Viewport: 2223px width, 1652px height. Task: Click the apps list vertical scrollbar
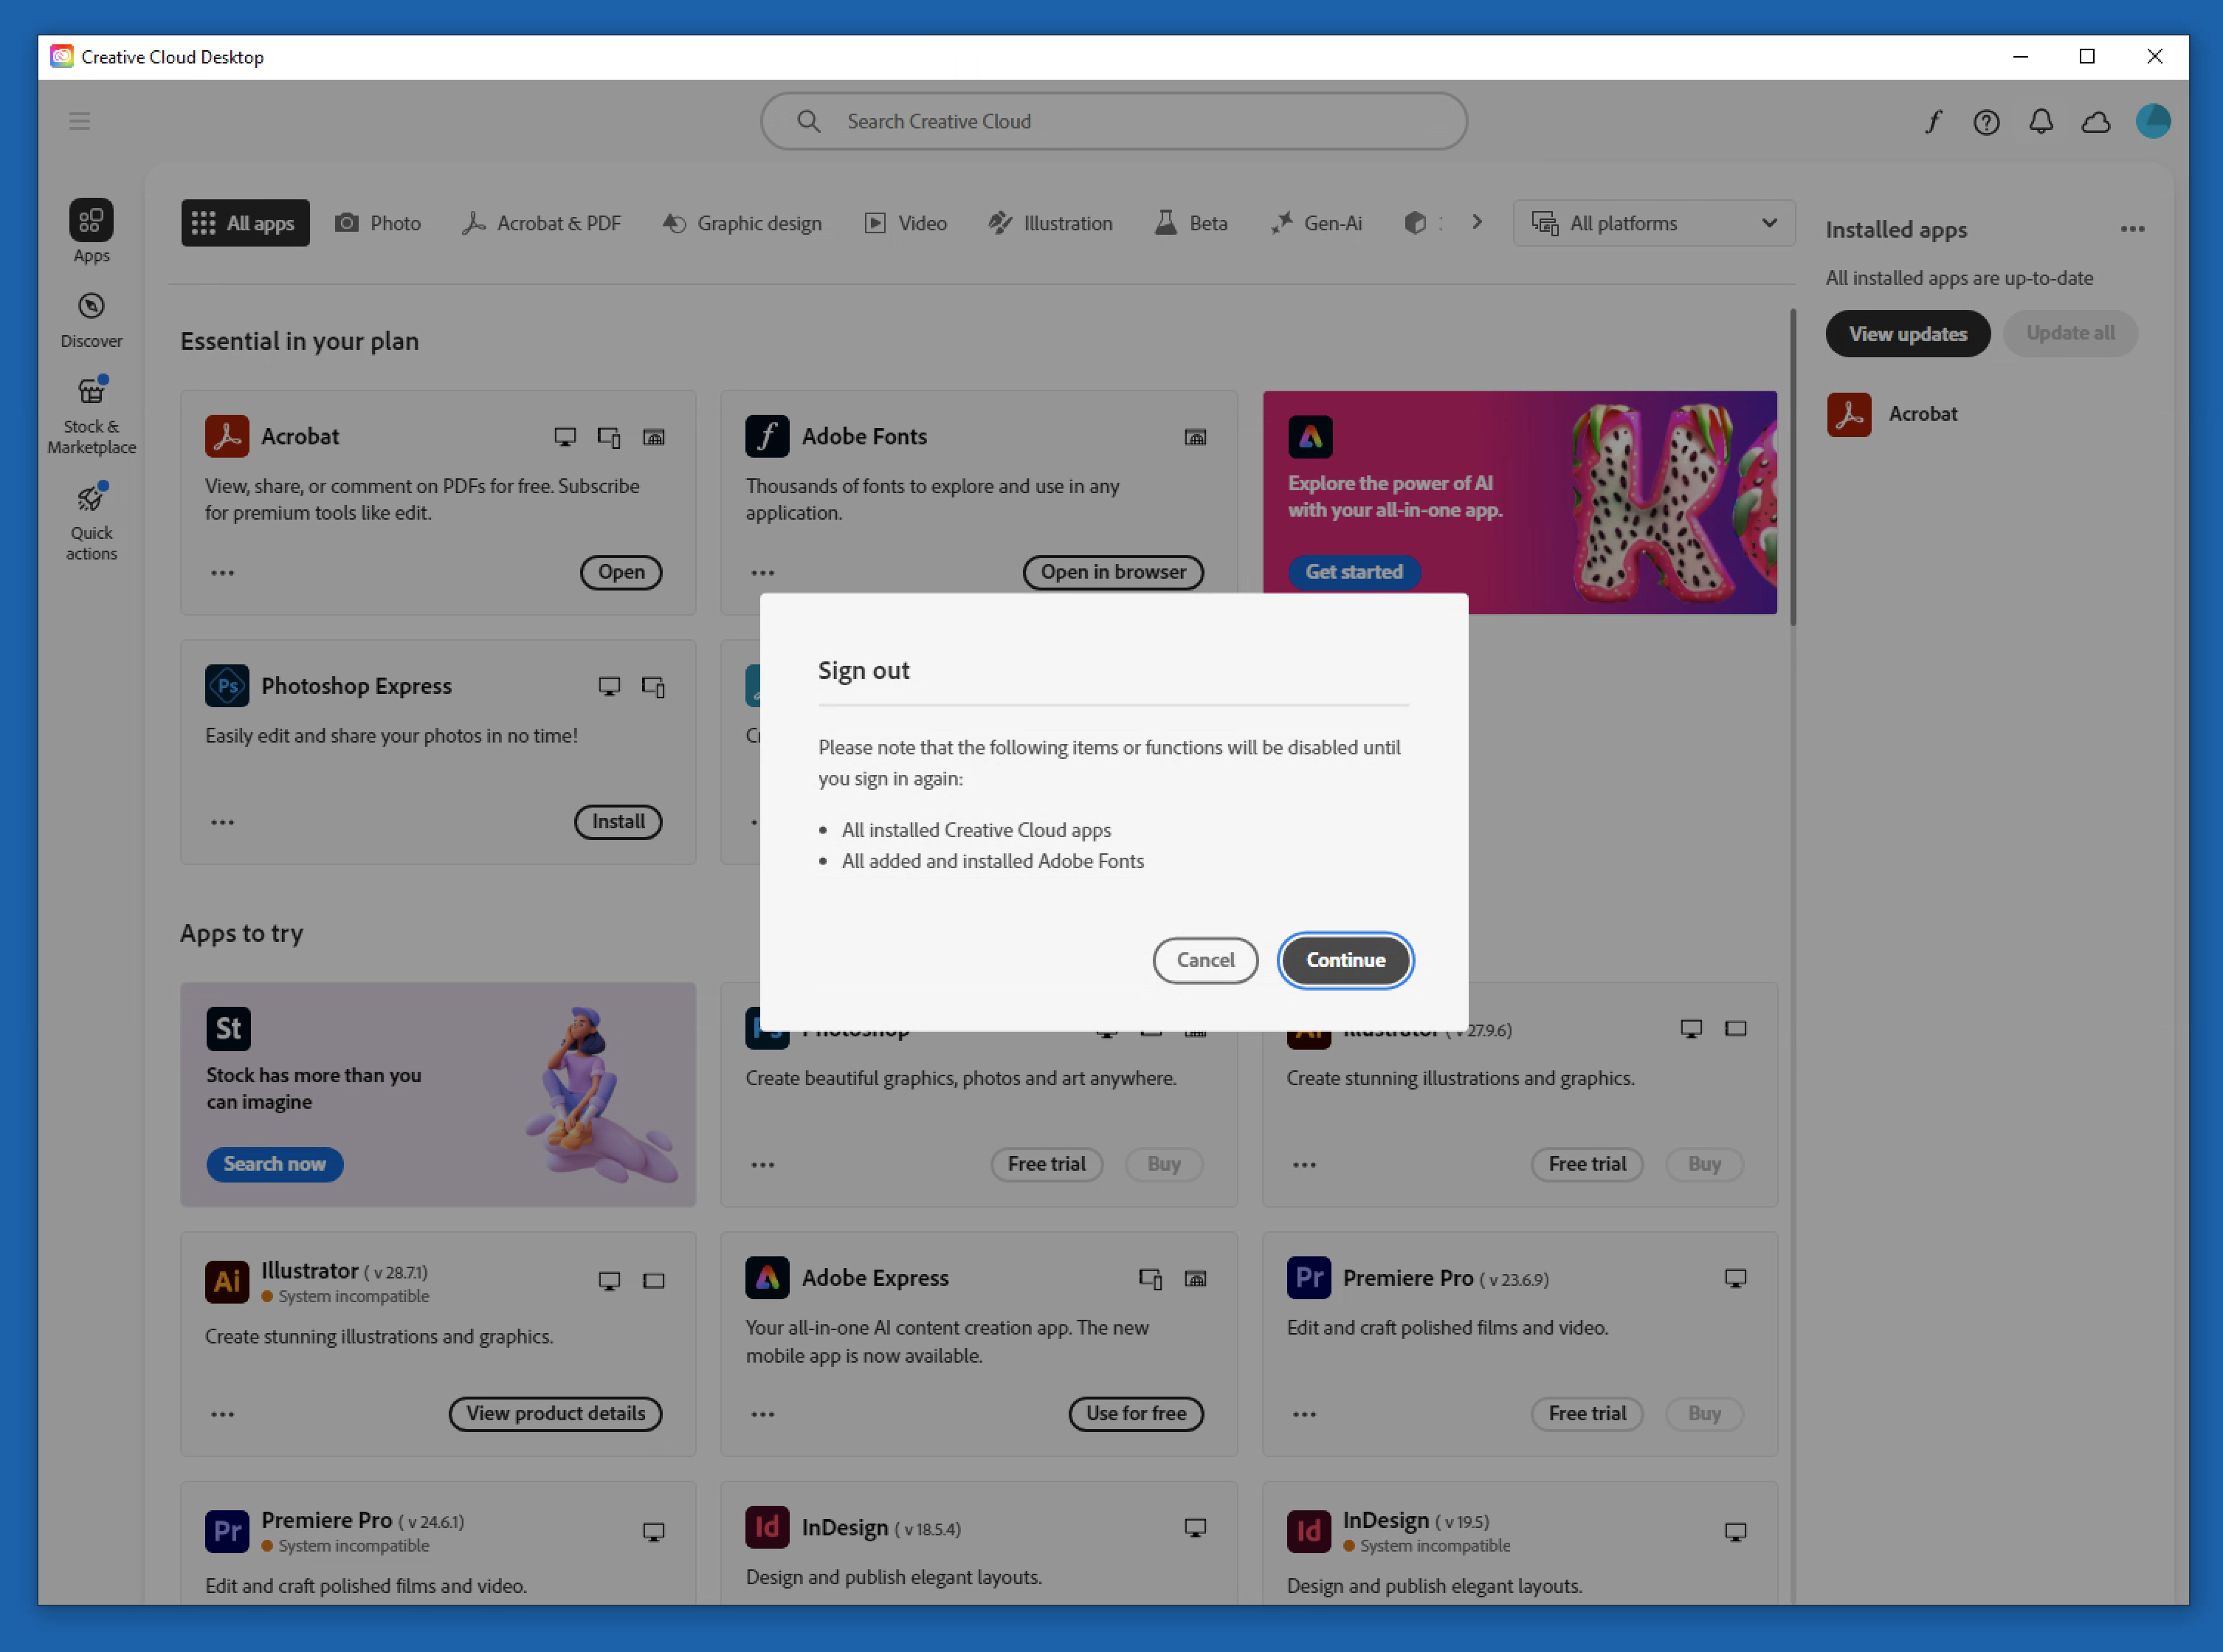coord(1792,468)
